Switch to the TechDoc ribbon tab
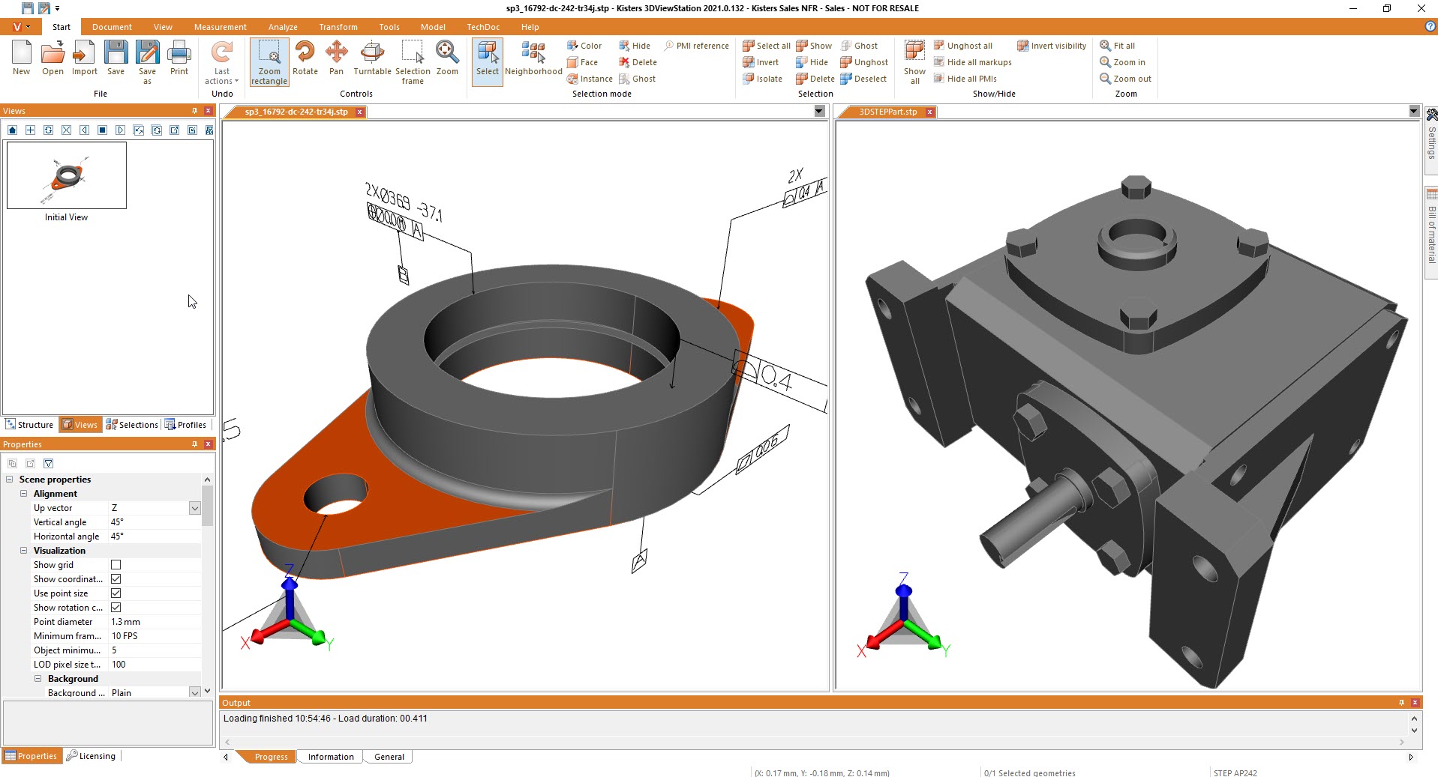 click(x=483, y=27)
